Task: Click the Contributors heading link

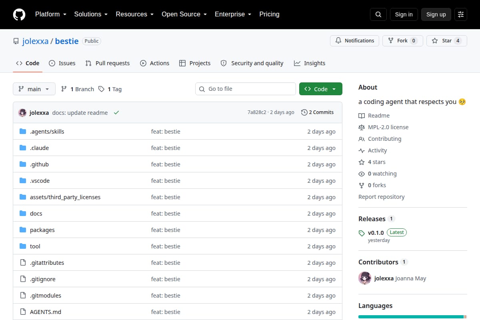Action: (x=378, y=262)
